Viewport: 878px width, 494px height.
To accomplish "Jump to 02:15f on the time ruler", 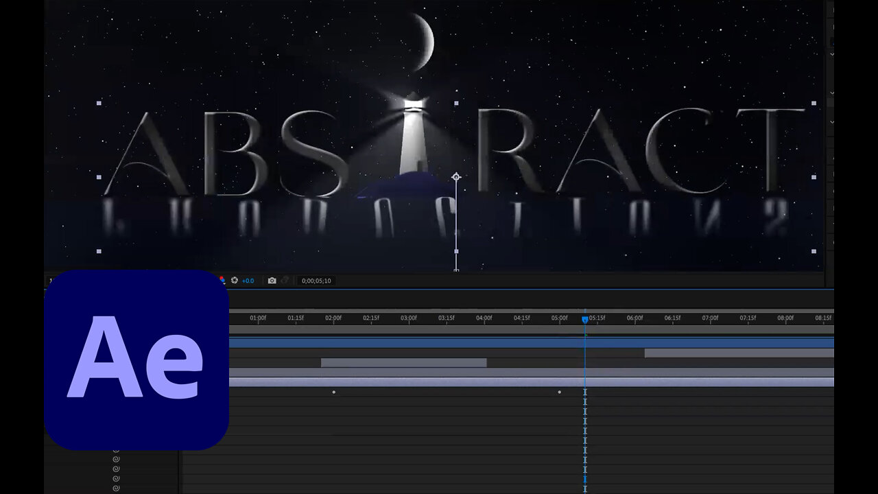I will coord(370,318).
